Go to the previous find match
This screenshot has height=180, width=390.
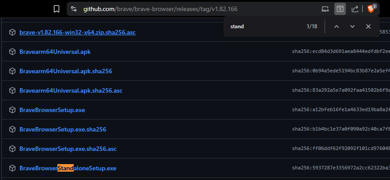[337, 26]
